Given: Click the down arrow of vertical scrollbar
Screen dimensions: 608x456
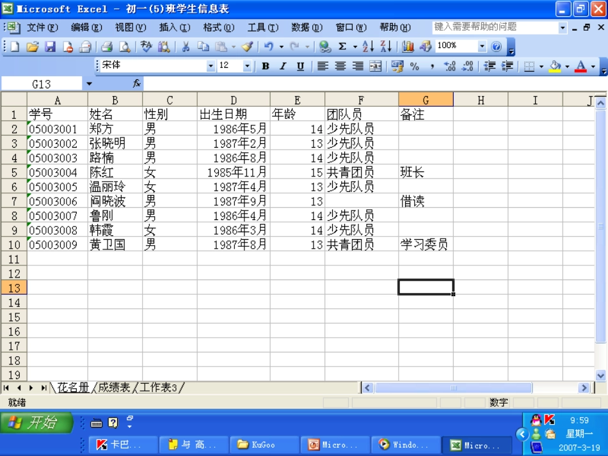Looking at the screenshot, I should (x=600, y=375).
